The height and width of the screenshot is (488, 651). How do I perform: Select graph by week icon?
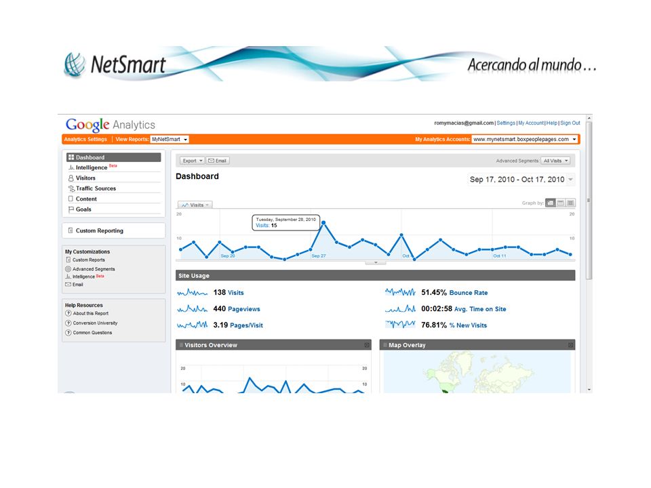point(561,203)
